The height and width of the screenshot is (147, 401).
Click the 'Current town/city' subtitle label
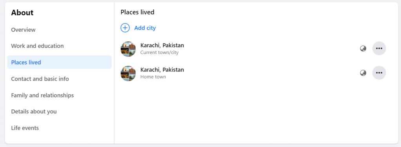coord(159,52)
